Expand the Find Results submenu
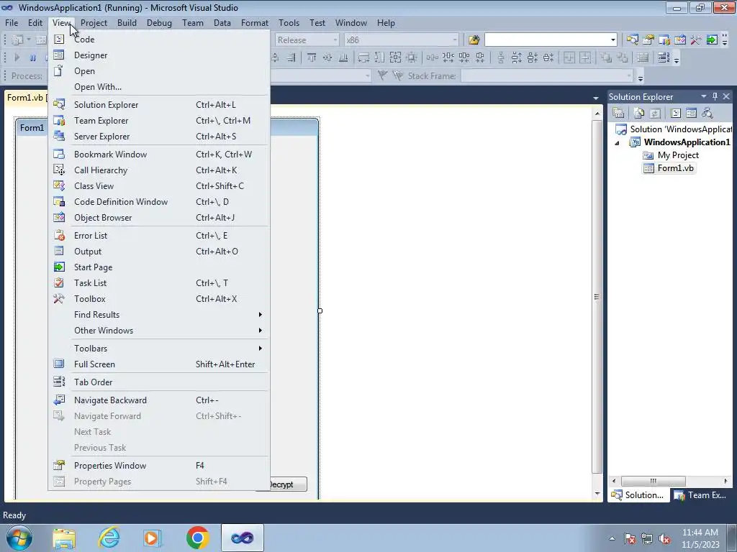Image resolution: width=737 pixels, height=552 pixels. click(159, 315)
